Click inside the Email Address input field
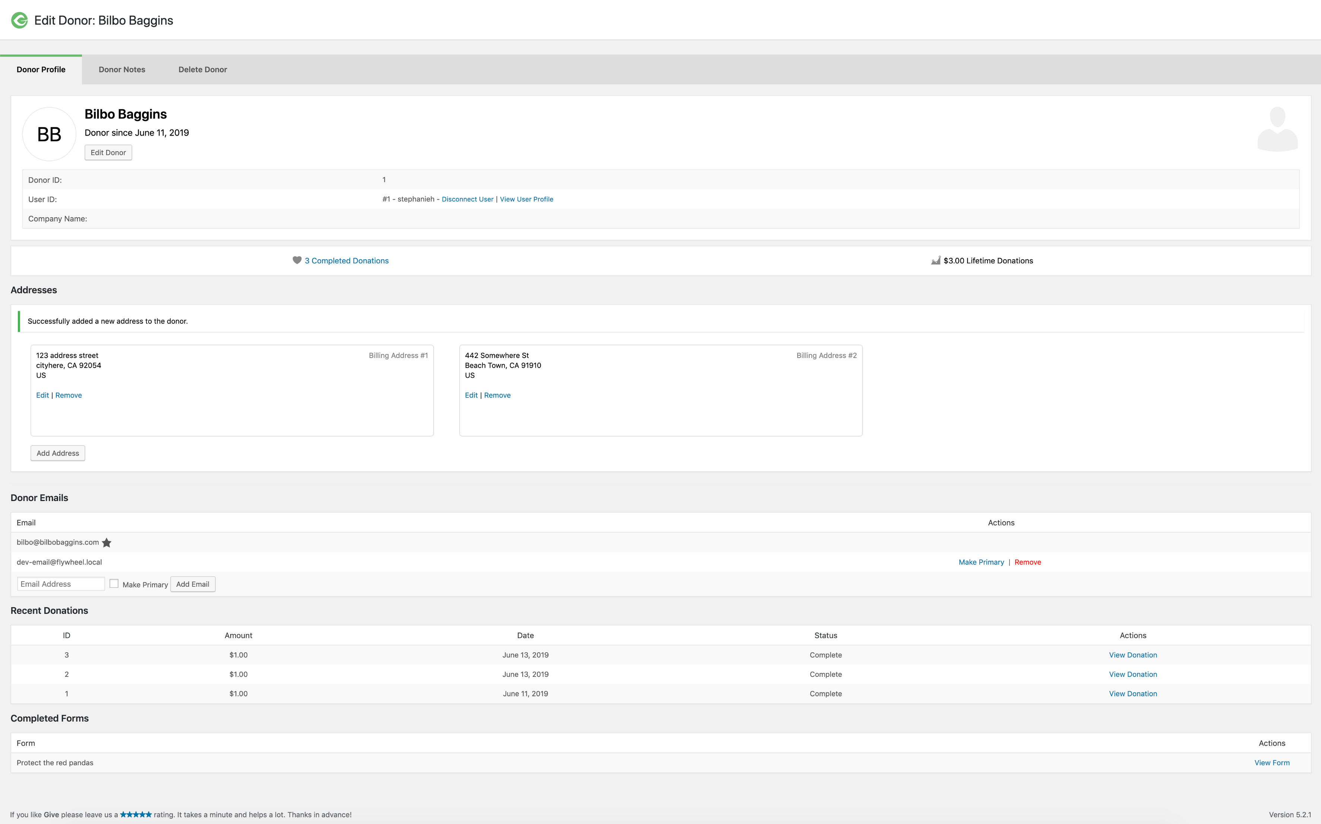1321x824 pixels. (60, 583)
